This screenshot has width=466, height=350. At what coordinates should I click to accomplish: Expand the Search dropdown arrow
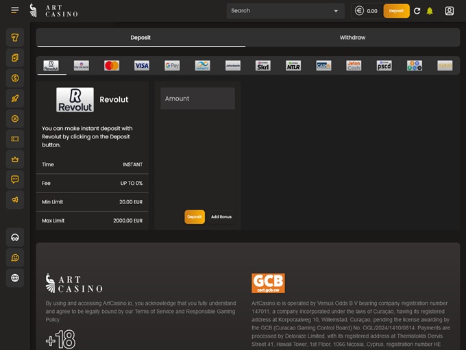(336, 11)
